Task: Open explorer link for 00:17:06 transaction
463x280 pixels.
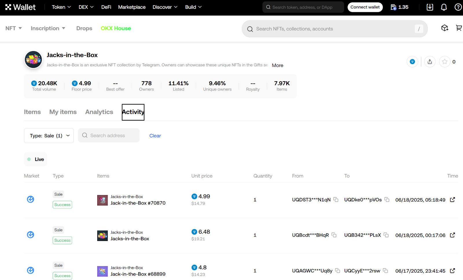Action: coord(453,235)
